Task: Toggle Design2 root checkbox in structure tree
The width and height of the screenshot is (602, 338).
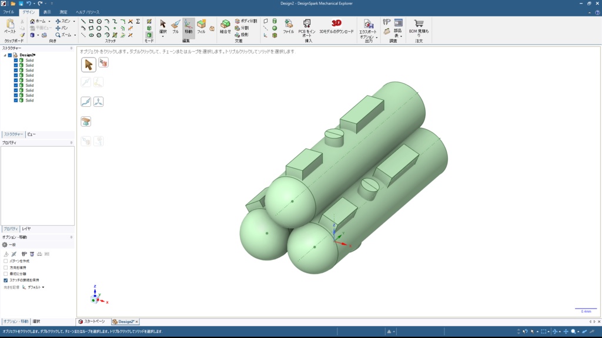Action: pos(10,55)
